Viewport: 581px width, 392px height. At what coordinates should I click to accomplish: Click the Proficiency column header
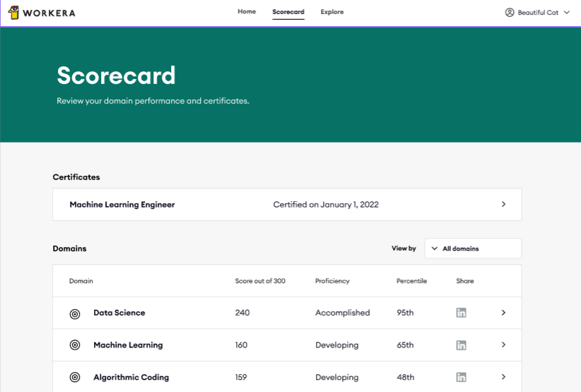332,281
